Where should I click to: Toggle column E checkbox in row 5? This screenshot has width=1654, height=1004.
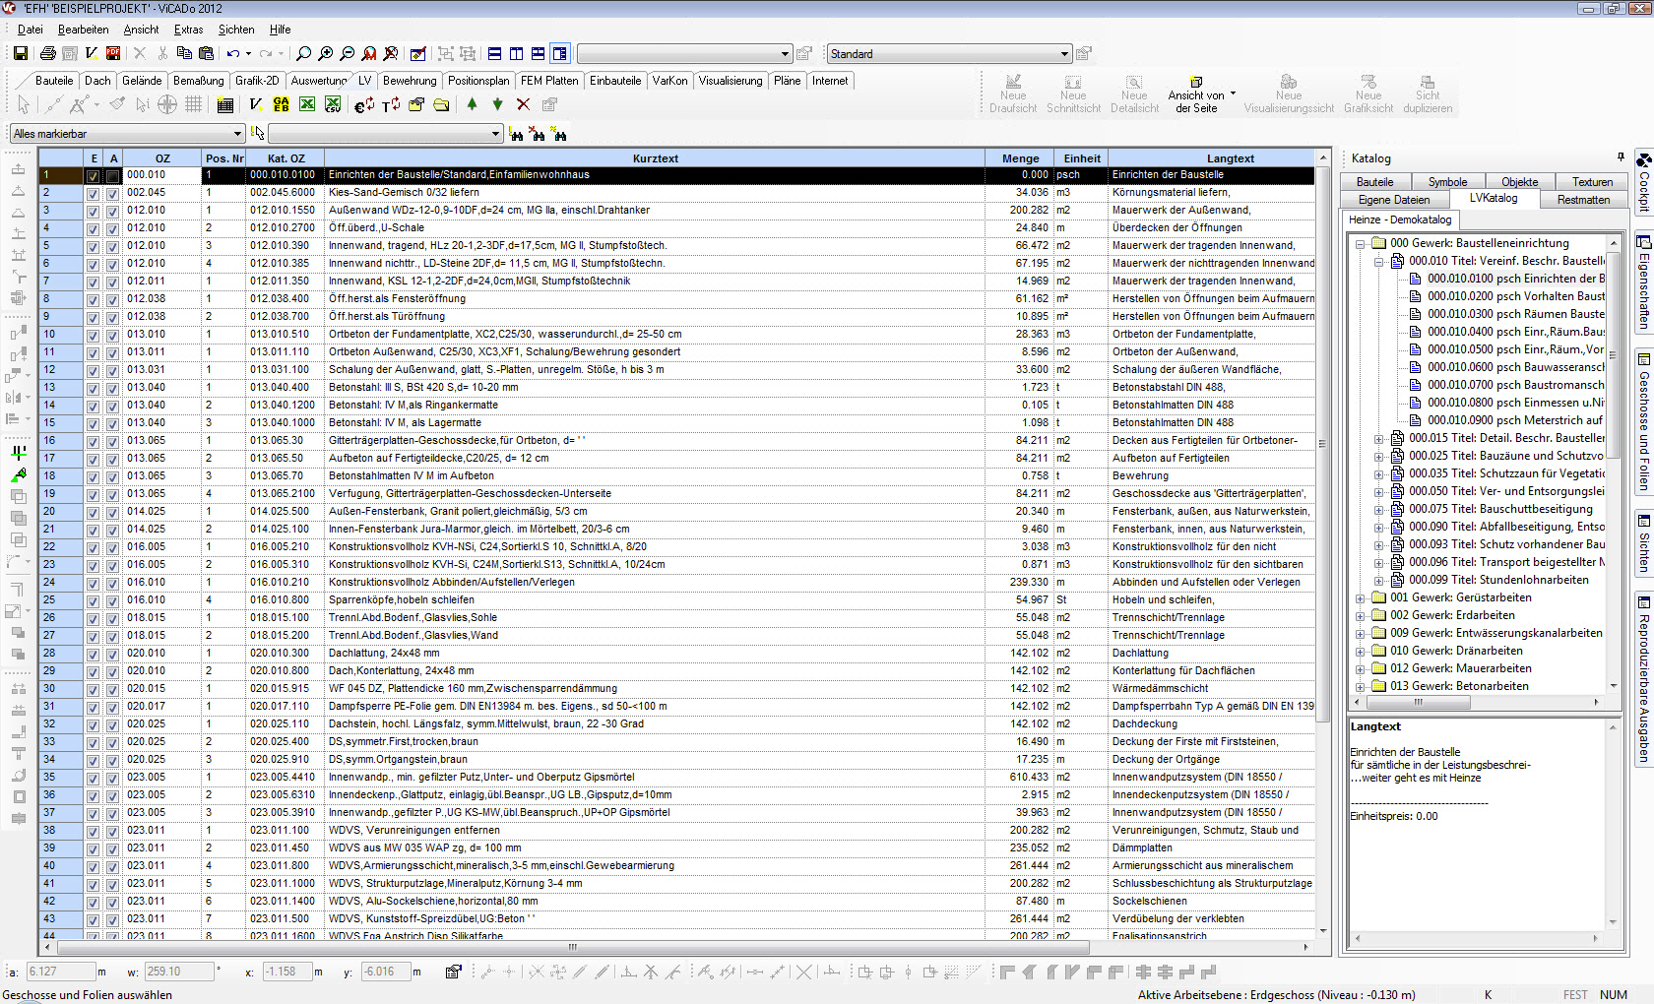[x=94, y=246]
